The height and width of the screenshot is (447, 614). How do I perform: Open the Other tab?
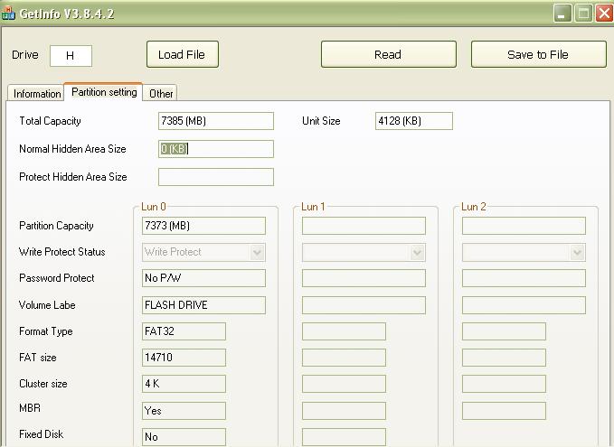[160, 94]
